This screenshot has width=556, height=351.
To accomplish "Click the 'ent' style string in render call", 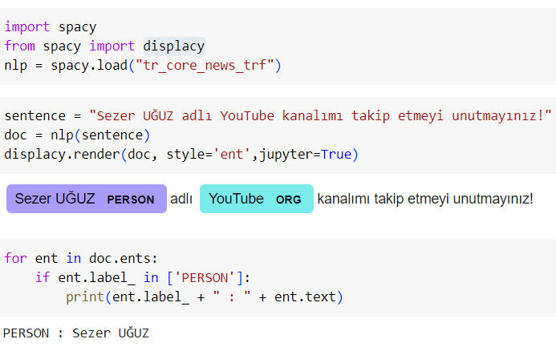I will coord(232,155).
